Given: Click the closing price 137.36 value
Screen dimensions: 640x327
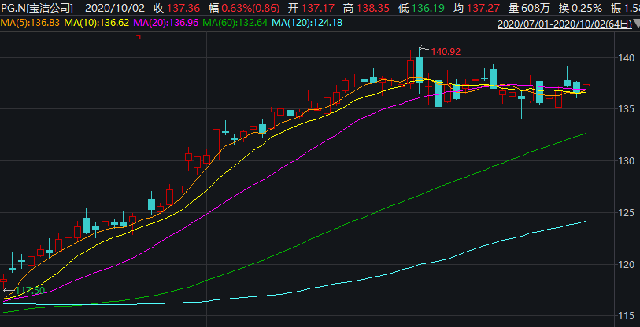Looking at the screenshot, I should (x=185, y=8).
